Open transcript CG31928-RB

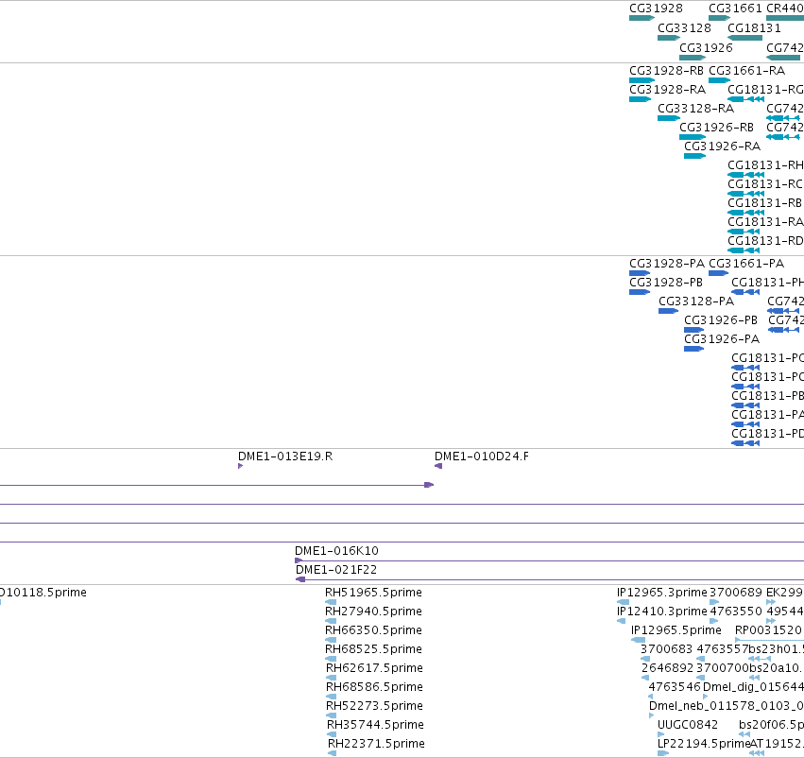pyautogui.click(x=641, y=80)
